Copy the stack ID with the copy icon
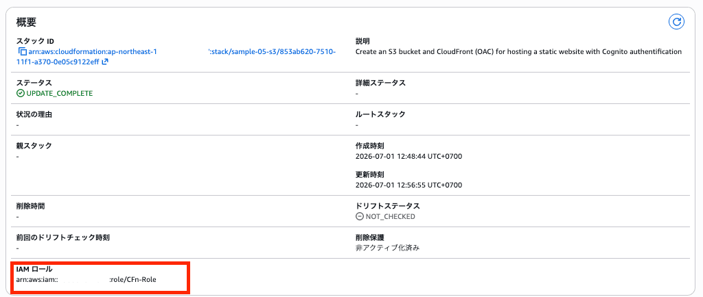 [21, 52]
